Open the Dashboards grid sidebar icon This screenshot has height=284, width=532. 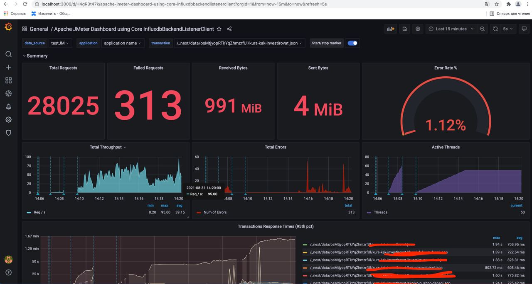(x=8, y=80)
